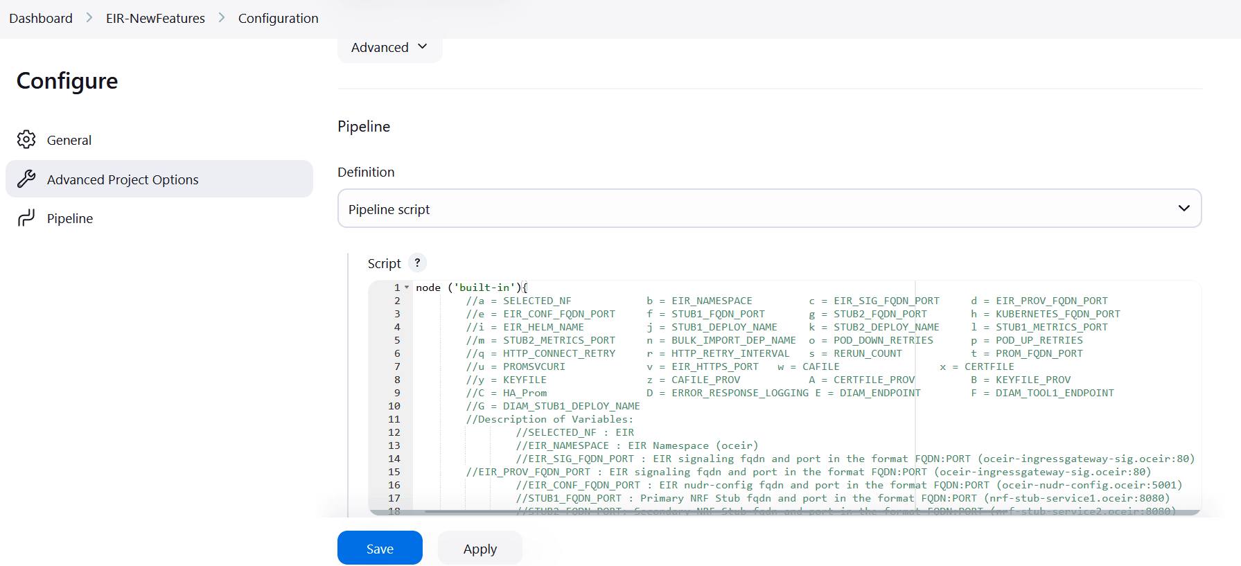This screenshot has height=566, width=1241.
Task: Click 'PROM_FQDN_PORT' on line 6
Action: pos(1039,353)
